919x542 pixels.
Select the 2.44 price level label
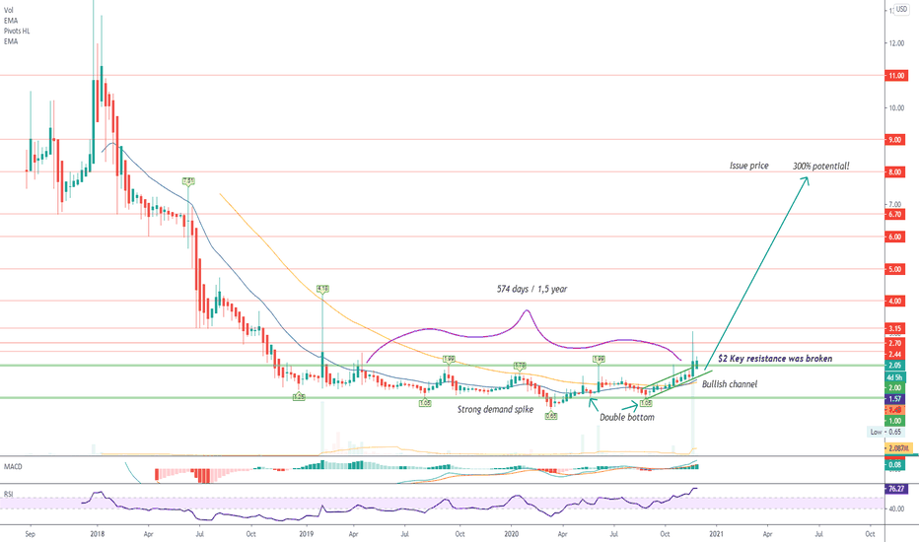tap(894, 355)
